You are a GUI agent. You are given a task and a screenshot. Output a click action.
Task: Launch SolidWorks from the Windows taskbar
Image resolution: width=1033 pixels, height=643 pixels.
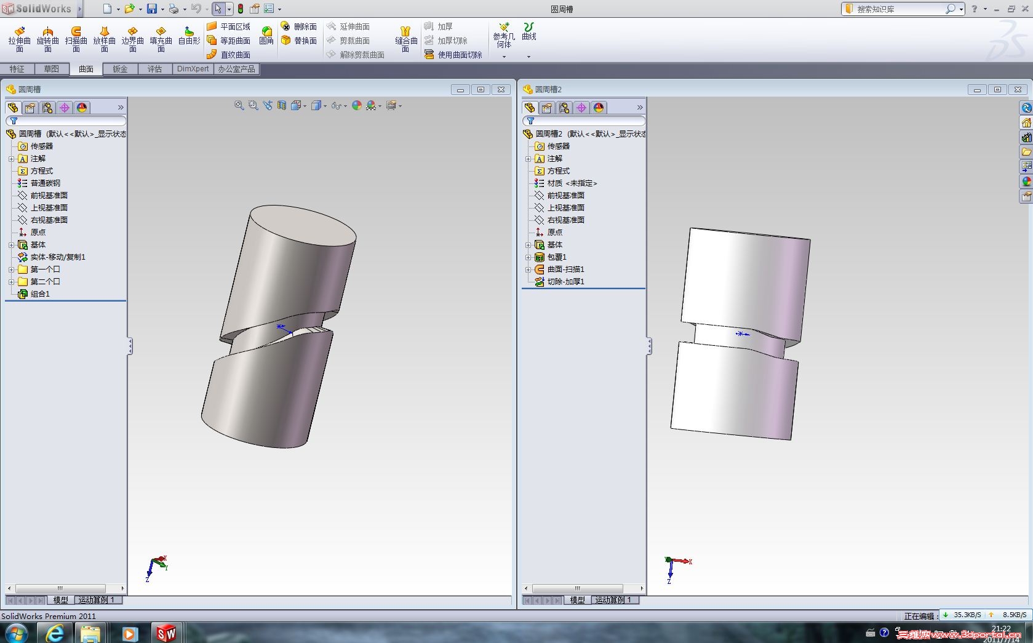[166, 633]
